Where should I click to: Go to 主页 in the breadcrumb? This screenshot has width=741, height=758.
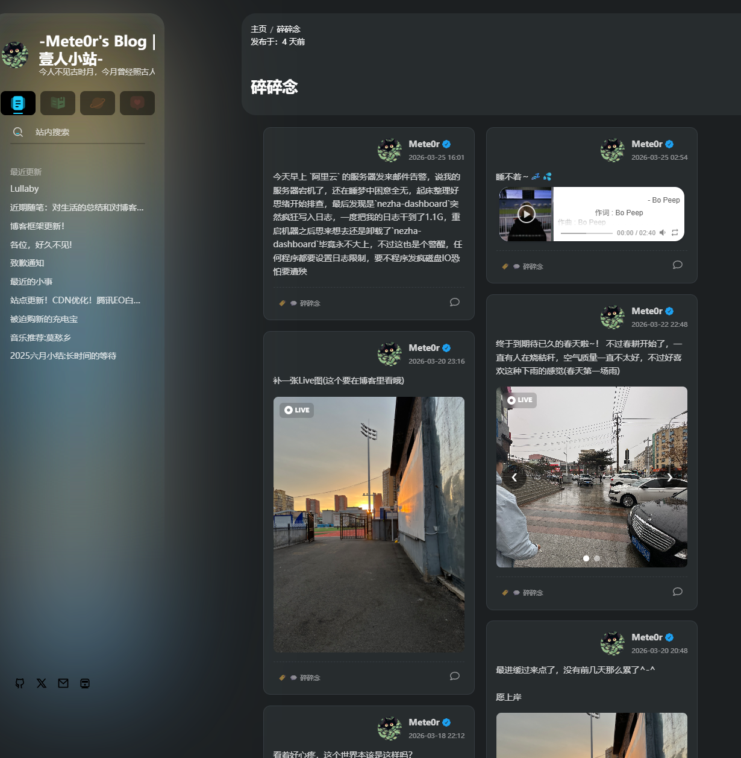[x=258, y=29]
